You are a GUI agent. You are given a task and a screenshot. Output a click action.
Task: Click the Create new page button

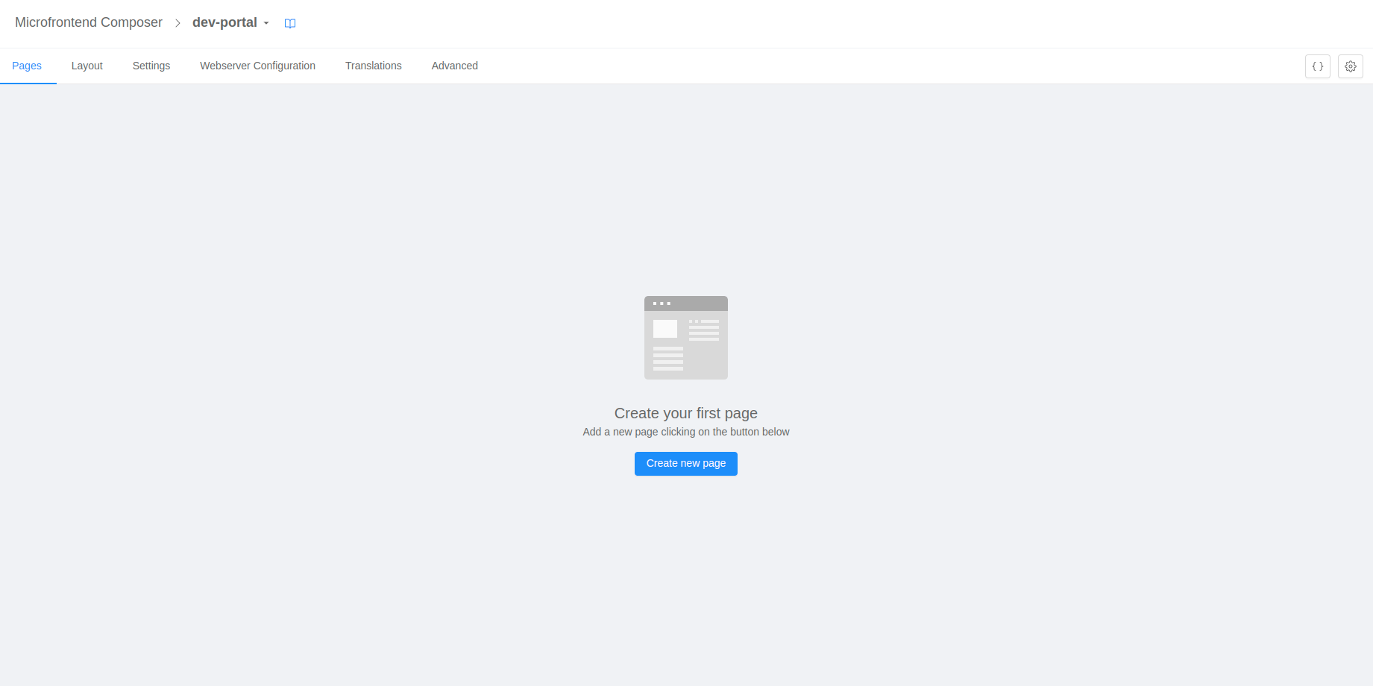(685, 463)
